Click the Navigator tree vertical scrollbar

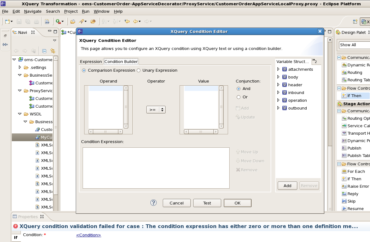pos(56,133)
